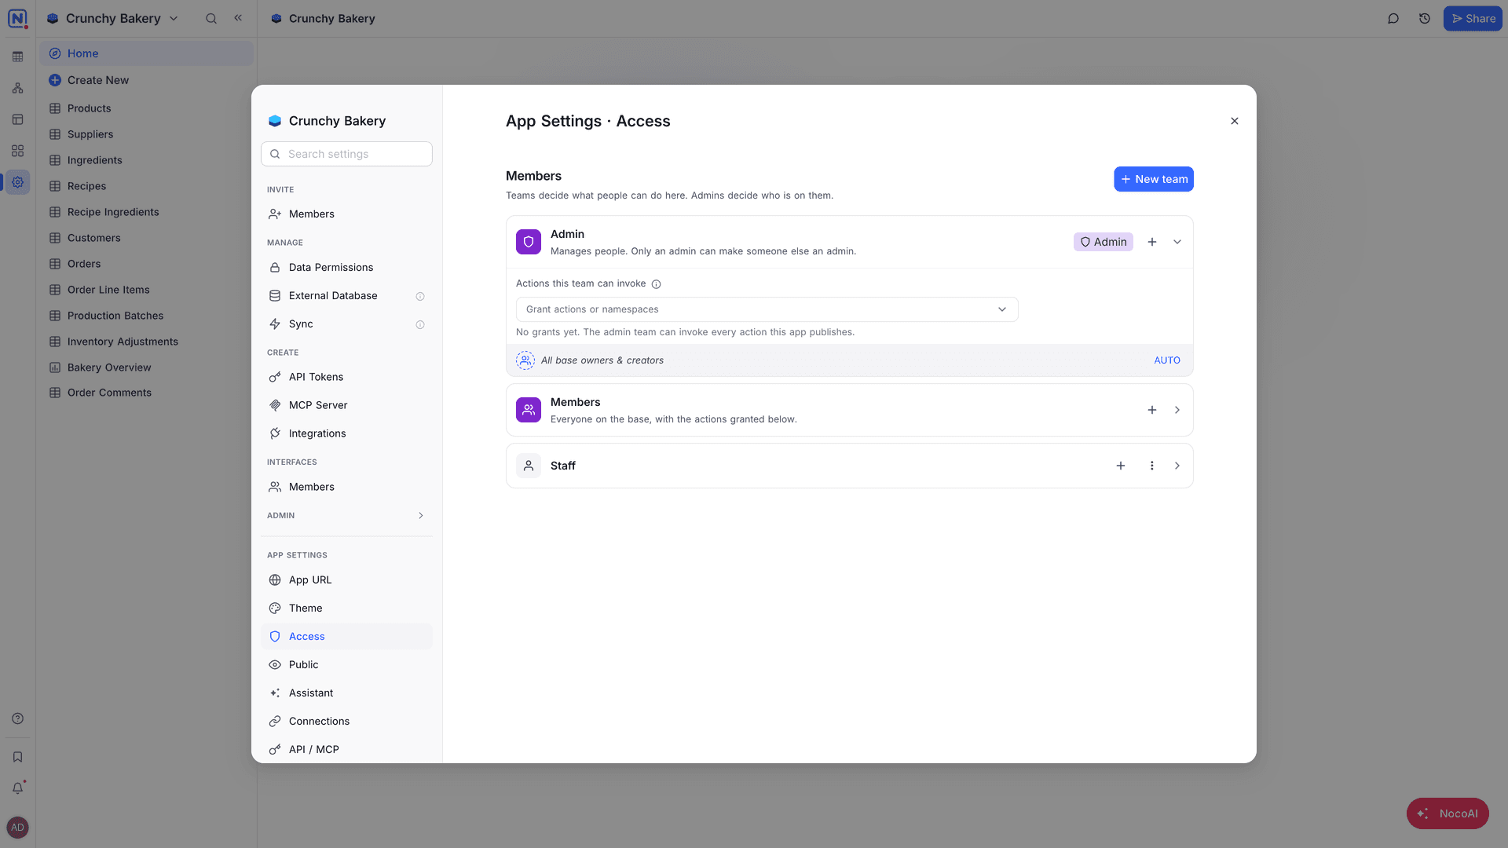Click the Share button in the top bar
Image resolution: width=1508 pixels, height=848 pixels.
(x=1473, y=18)
